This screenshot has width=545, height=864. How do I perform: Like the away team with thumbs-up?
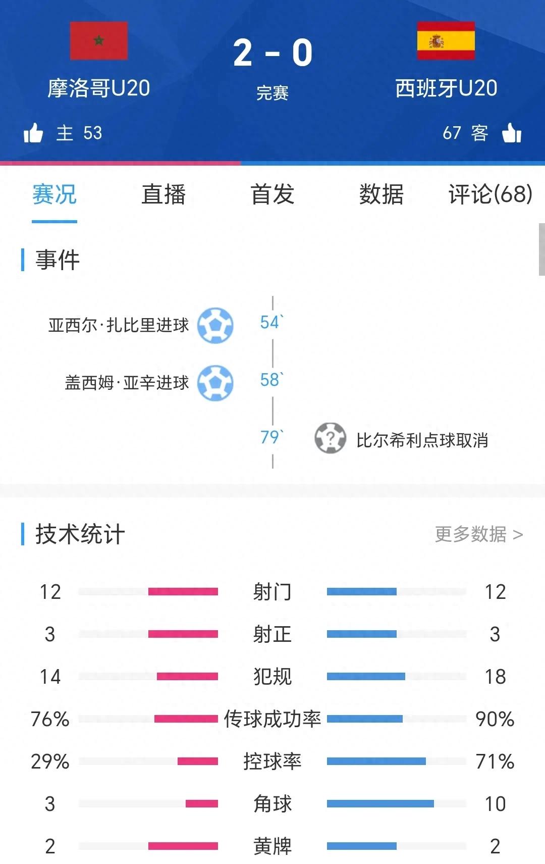point(512,133)
